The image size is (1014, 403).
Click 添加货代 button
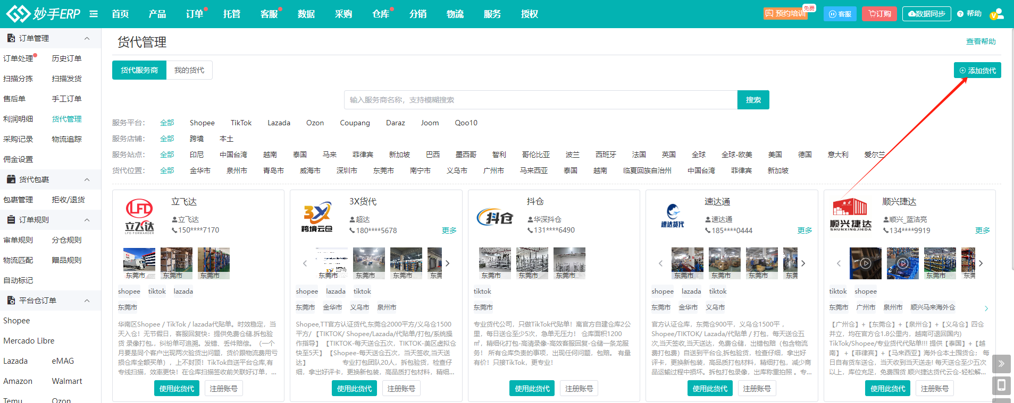click(x=977, y=70)
